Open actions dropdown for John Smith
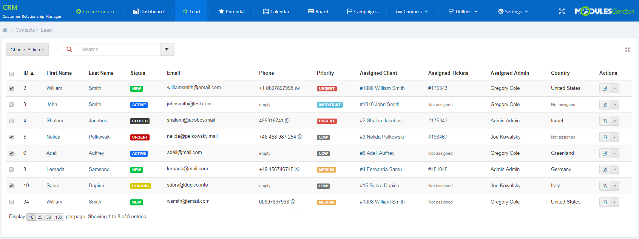Image resolution: width=639 pixels, height=239 pixels. [x=614, y=105]
